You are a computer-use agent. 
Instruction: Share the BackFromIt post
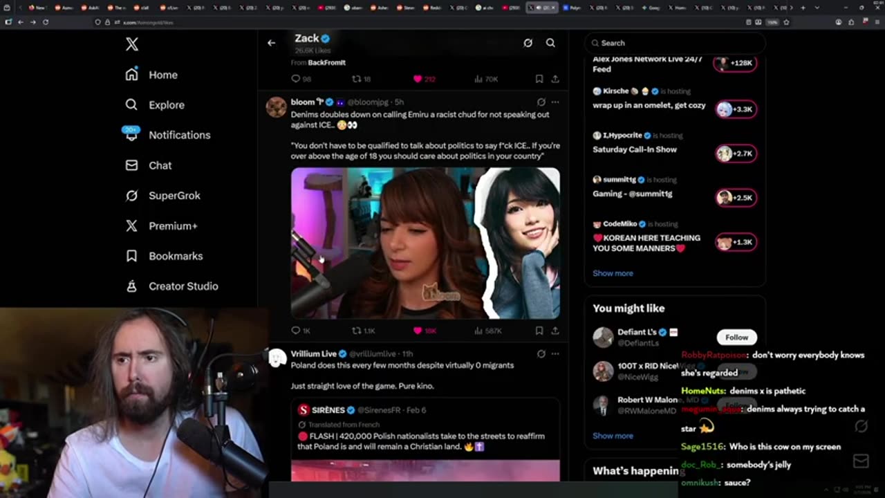click(x=555, y=79)
